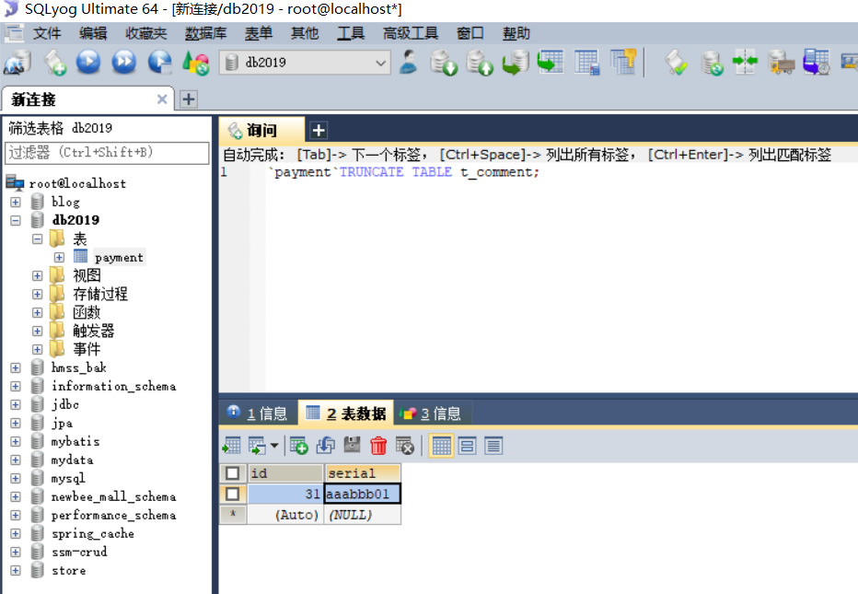Click the execute all queries icon

(124, 63)
